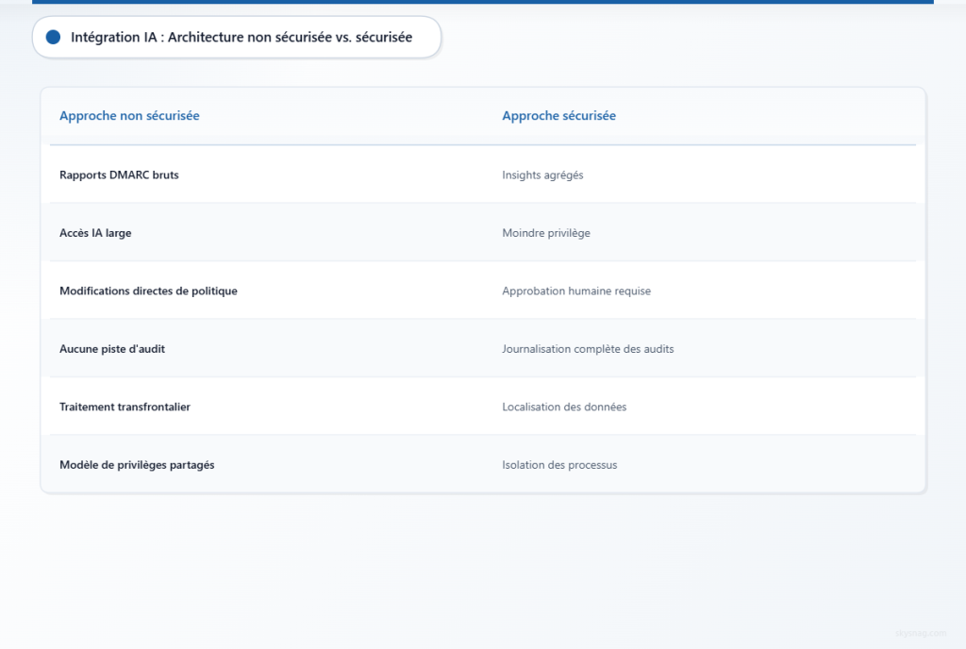966x649 pixels.
Task: Click "Approbation humaine requise" cell
Action: point(576,291)
